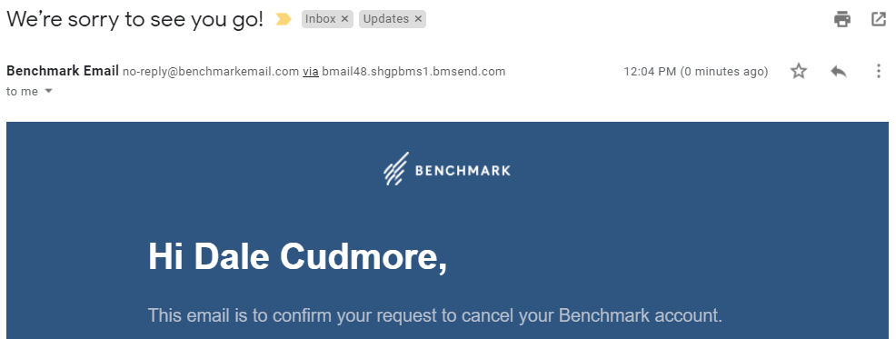Click the subject "We're sorry to see you go!"

pyautogui.click(x=134, y=19)
